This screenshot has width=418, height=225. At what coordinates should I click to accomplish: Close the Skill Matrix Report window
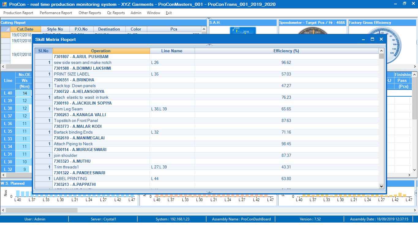[381, 39]
